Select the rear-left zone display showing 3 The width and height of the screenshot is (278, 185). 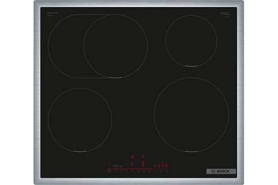point(132,157)
